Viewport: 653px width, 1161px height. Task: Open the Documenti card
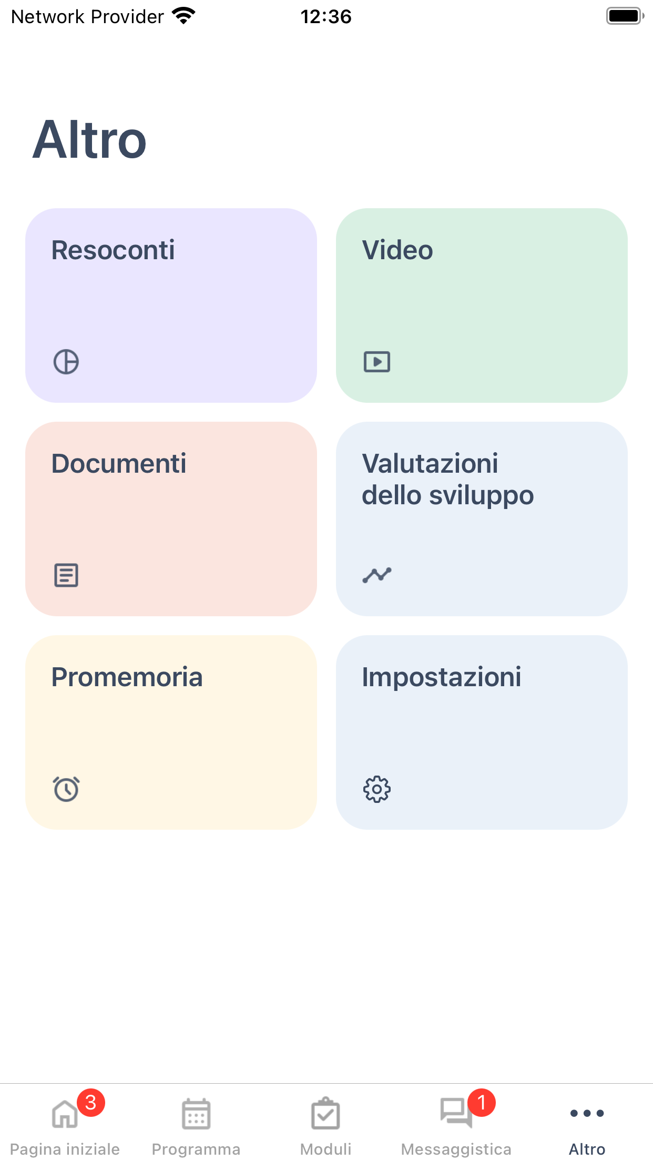point(171,519)
